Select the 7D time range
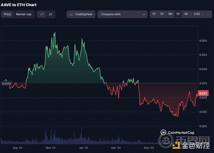The height and width of the screenshot is (153, 214). click(x=162, y=14)
